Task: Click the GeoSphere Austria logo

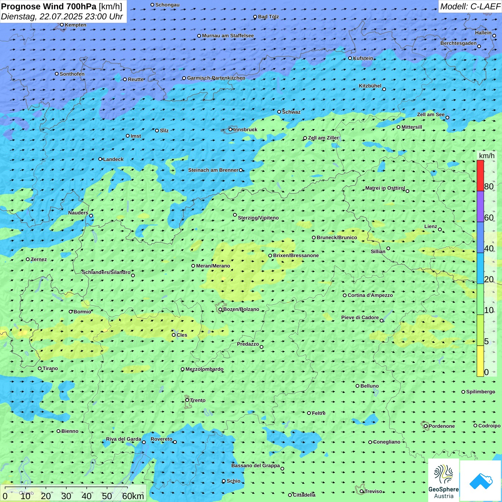Action: tap(444, 480)
